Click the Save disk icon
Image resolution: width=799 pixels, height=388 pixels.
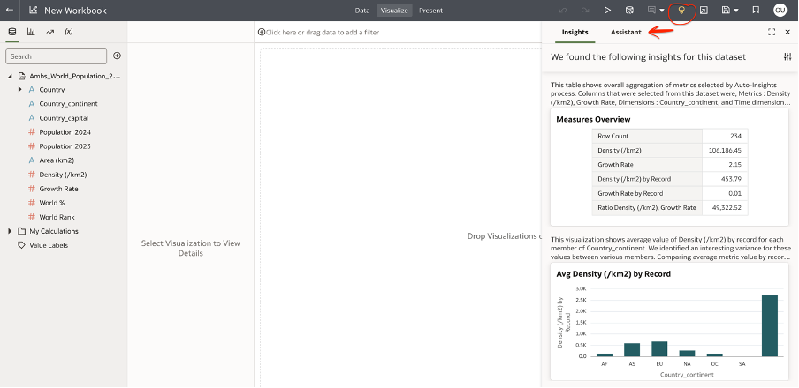[x=727, y=11]
